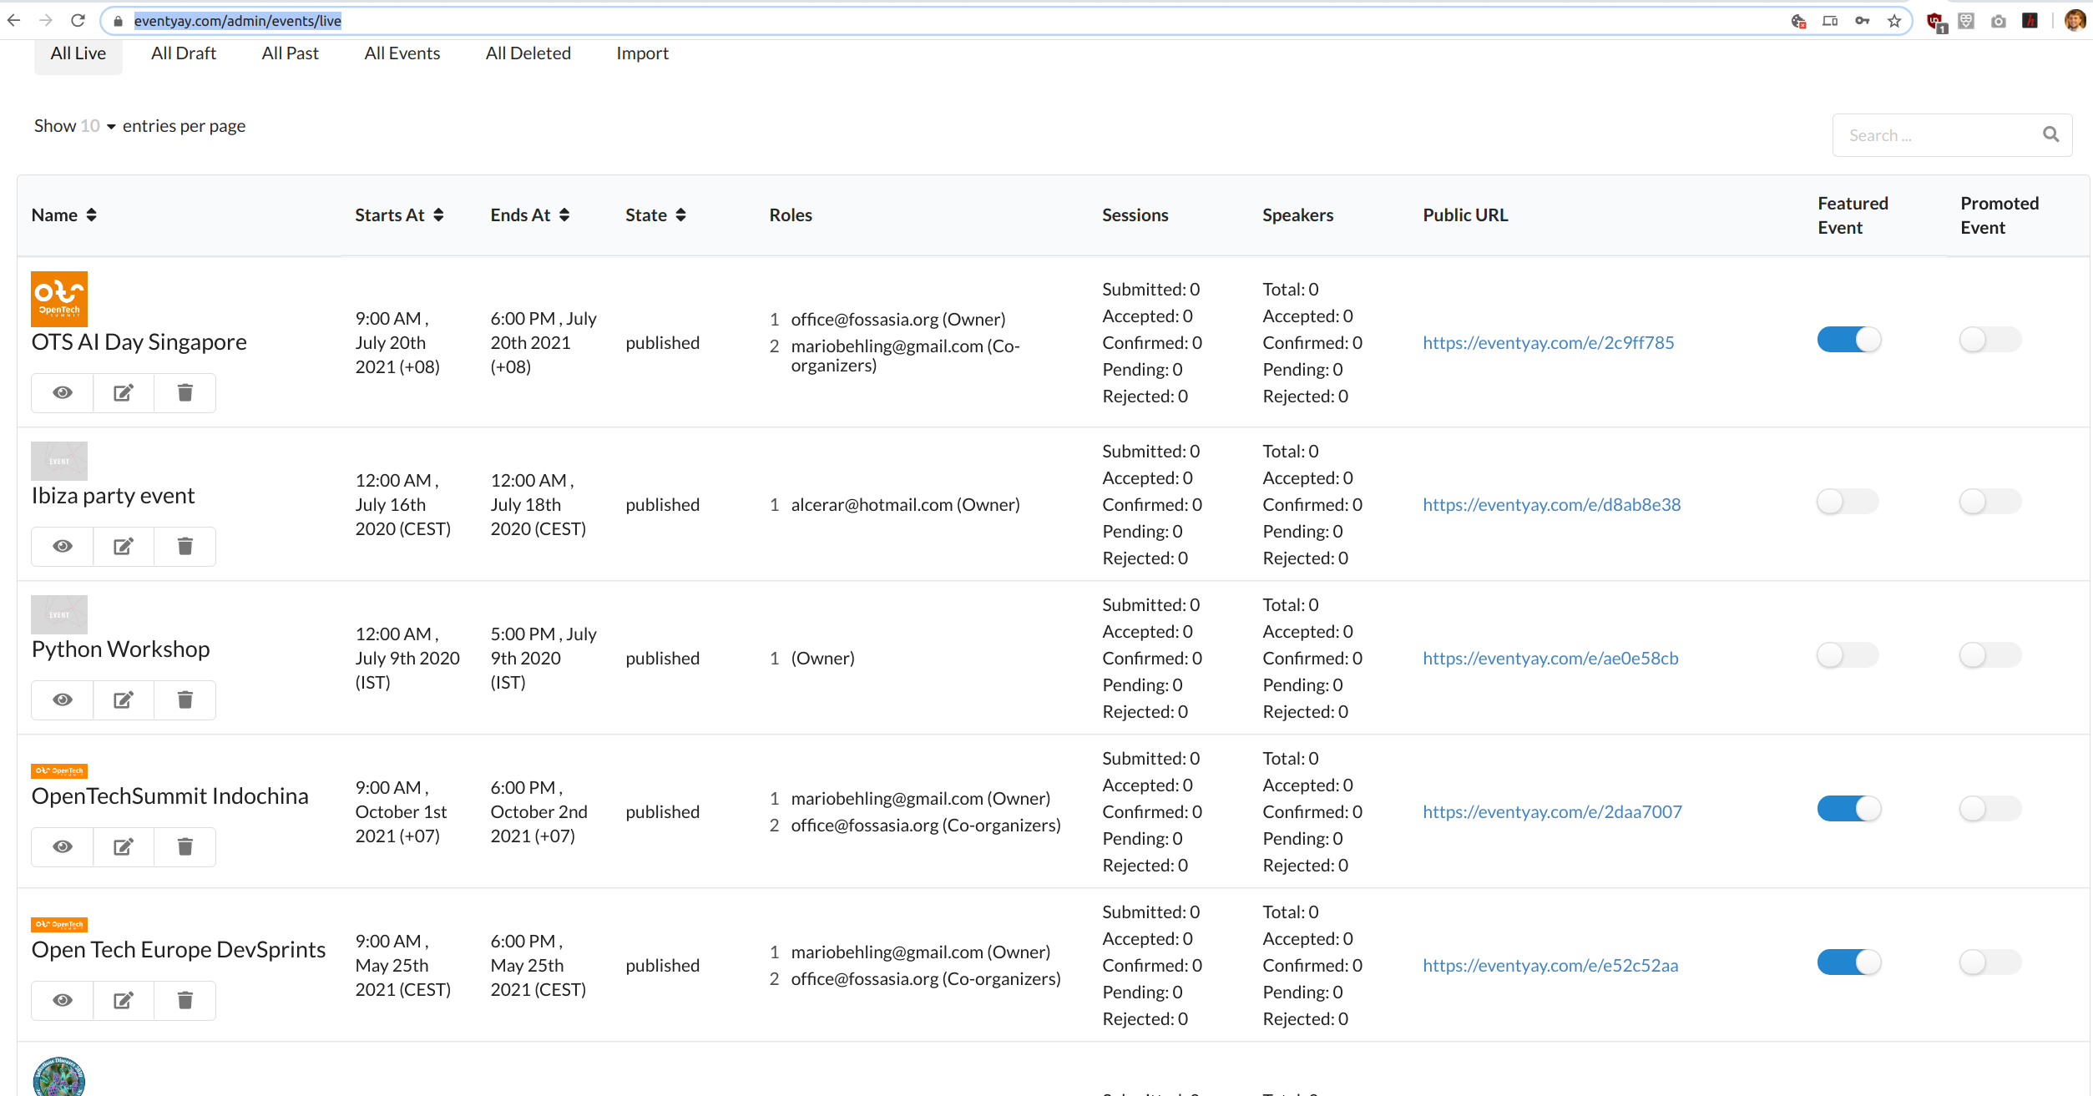Enable Promoted Event for OpenTechSummit Indochina
The height and width of the screenshot is (1096, 2093).
click(x=1989, y=809)
